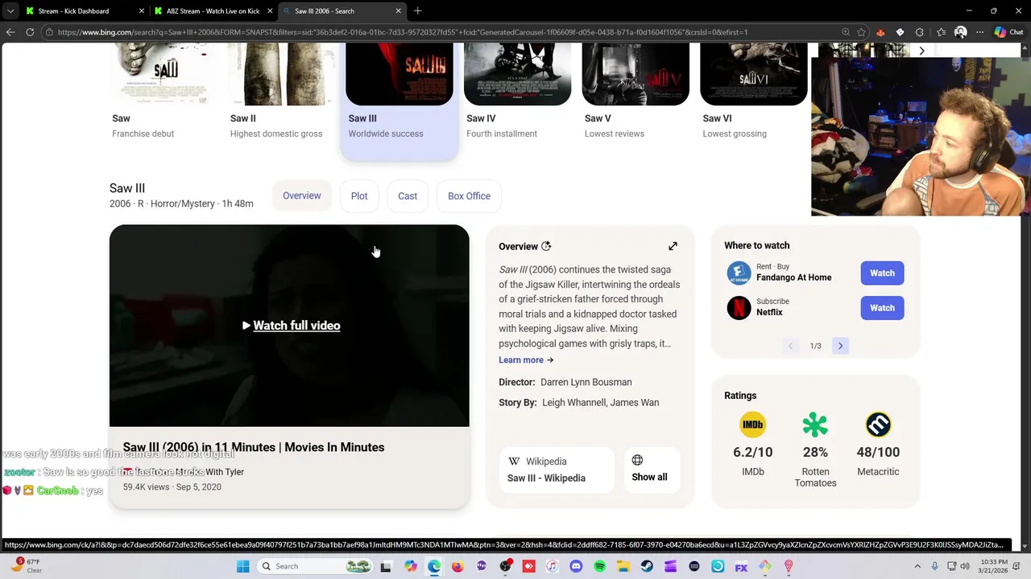Click Watch for Fandango At Home

(882, 273)
